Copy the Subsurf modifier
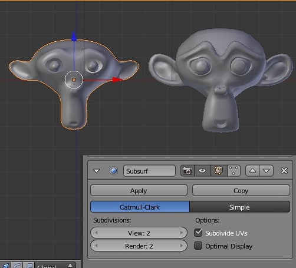Image resolution: width=296 pixels, height=268 pixels. click(x=241, y=190)
